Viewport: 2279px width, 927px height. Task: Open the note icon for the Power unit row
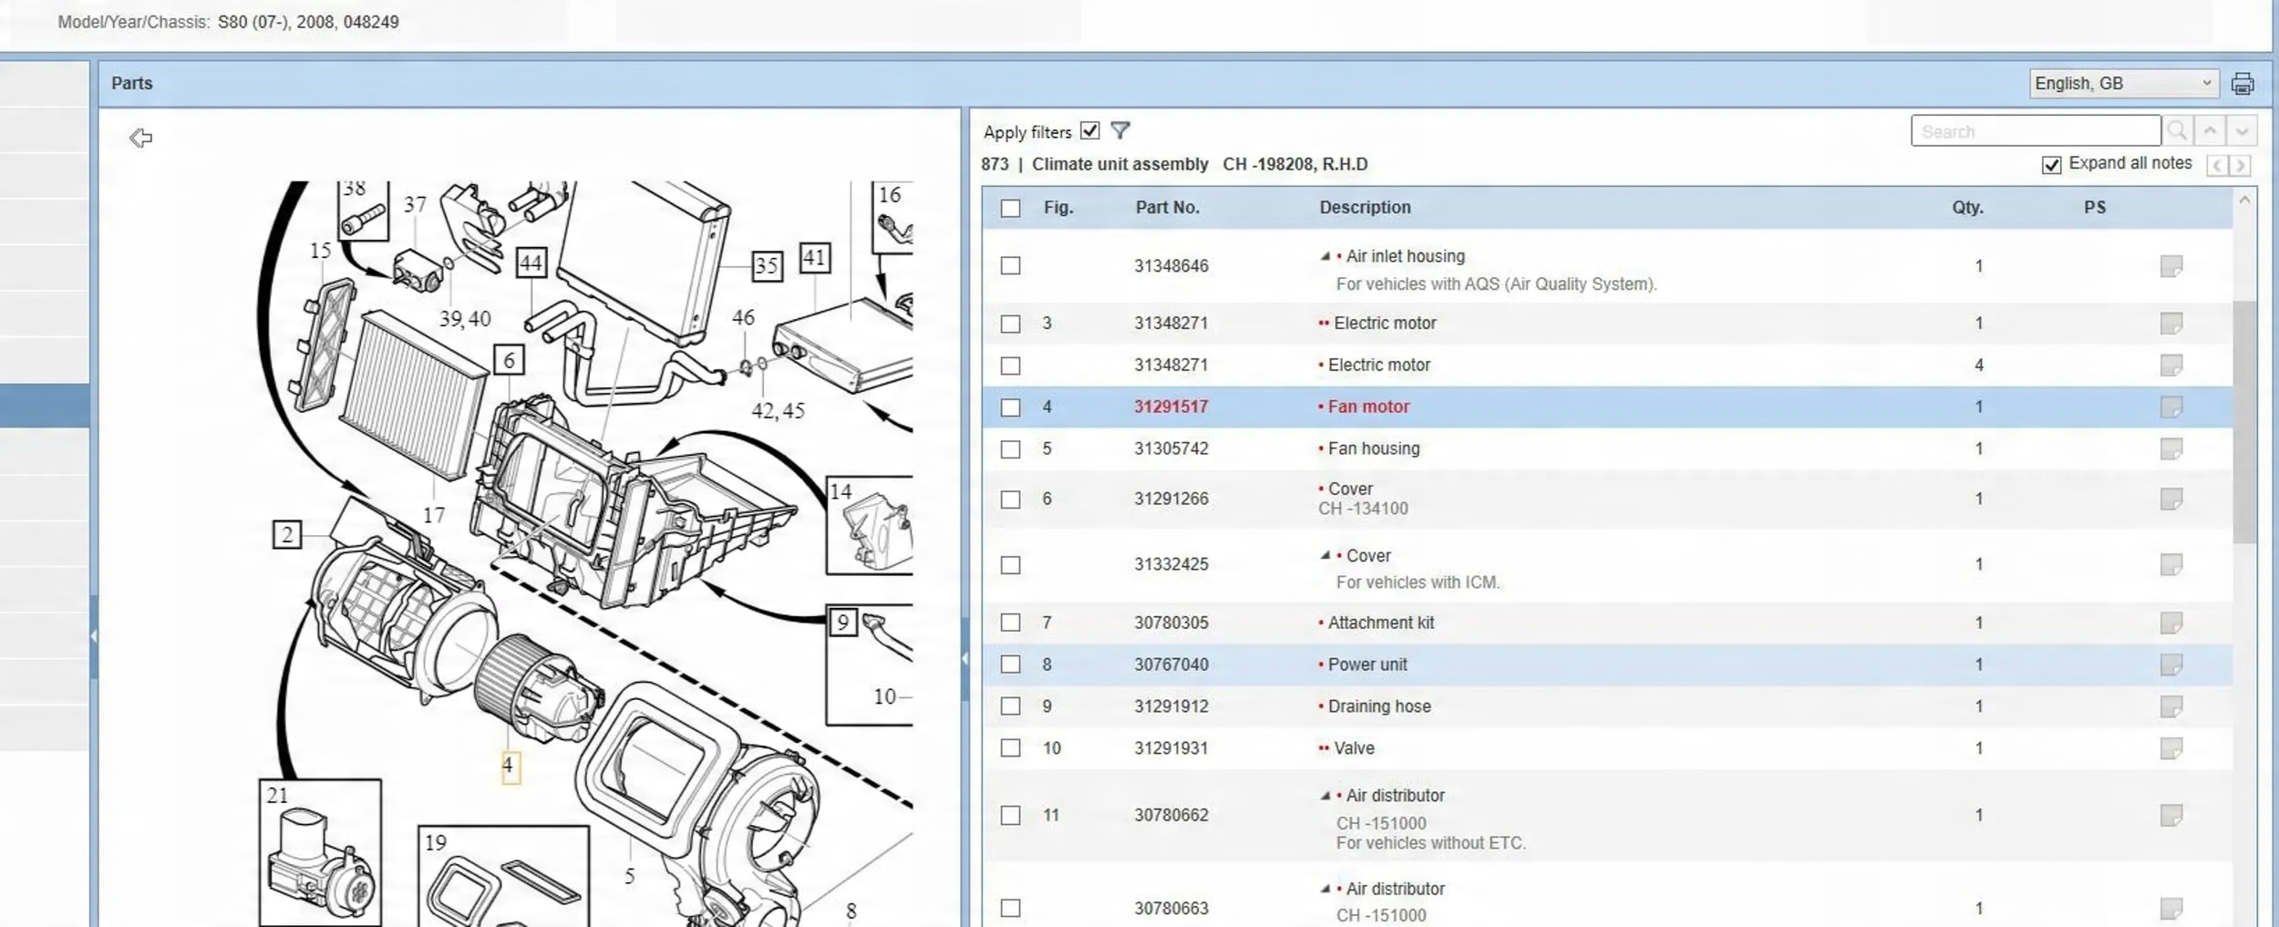tap(2171, 664)
